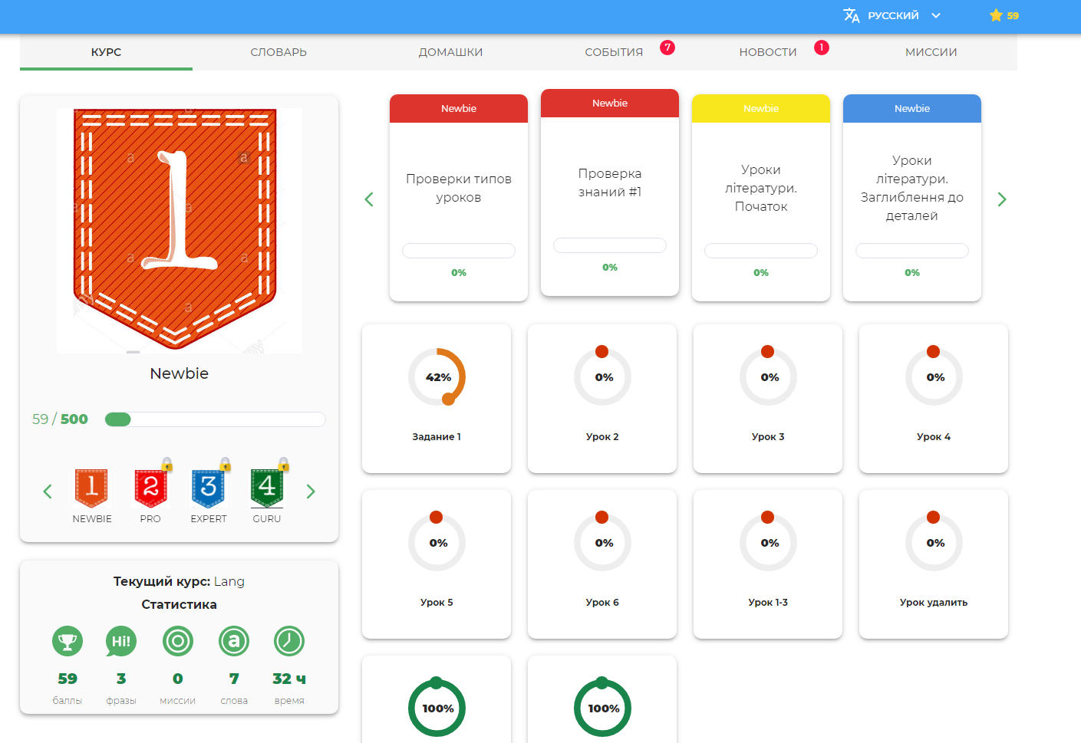Click the 7 badge on СОБЫТИЯ
1081x743 pixels.
coord(667,48)
